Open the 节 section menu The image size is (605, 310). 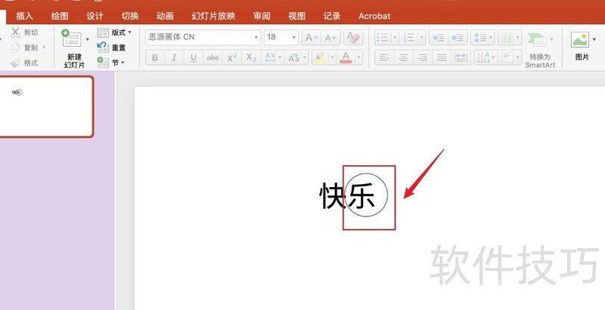click(111, 63)
